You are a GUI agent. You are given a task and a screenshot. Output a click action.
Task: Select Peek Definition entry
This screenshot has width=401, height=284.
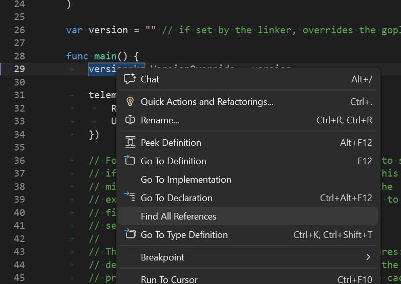click(x=248, y=143)
